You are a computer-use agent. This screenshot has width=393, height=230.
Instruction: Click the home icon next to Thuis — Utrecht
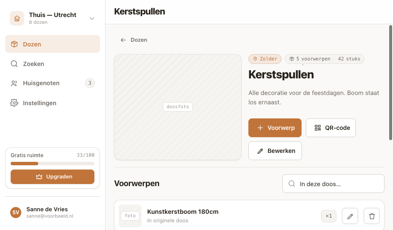[x=17, y=18]
